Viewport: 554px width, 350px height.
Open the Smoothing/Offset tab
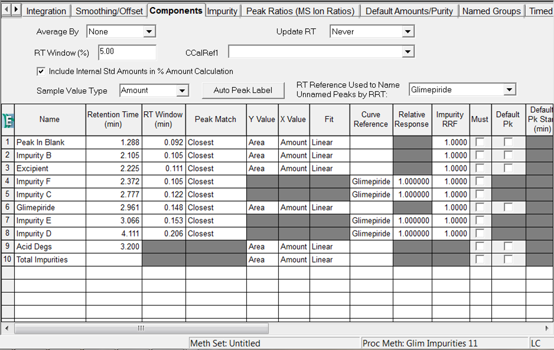click(x=109, y=11)
